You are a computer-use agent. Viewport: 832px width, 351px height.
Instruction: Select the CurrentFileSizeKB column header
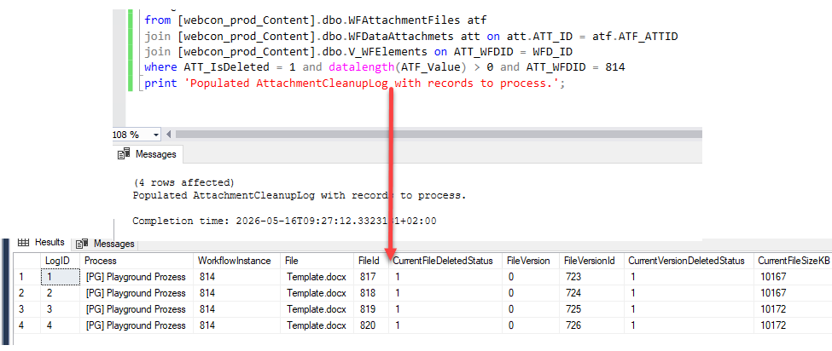792,261
